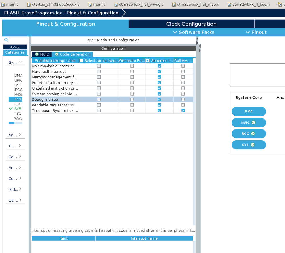Viewport: 285px width, 253px height.
Task: Select the Pinout & Configuration tab
Action: click(x=65, y=24)
